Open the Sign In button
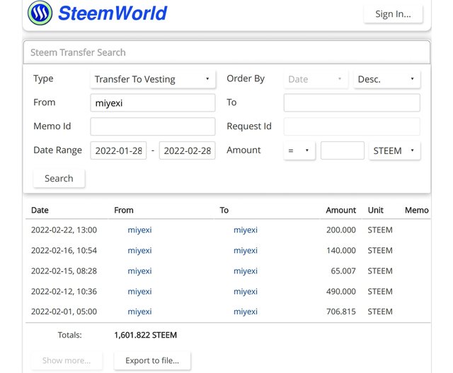 (x=393, y=14)
